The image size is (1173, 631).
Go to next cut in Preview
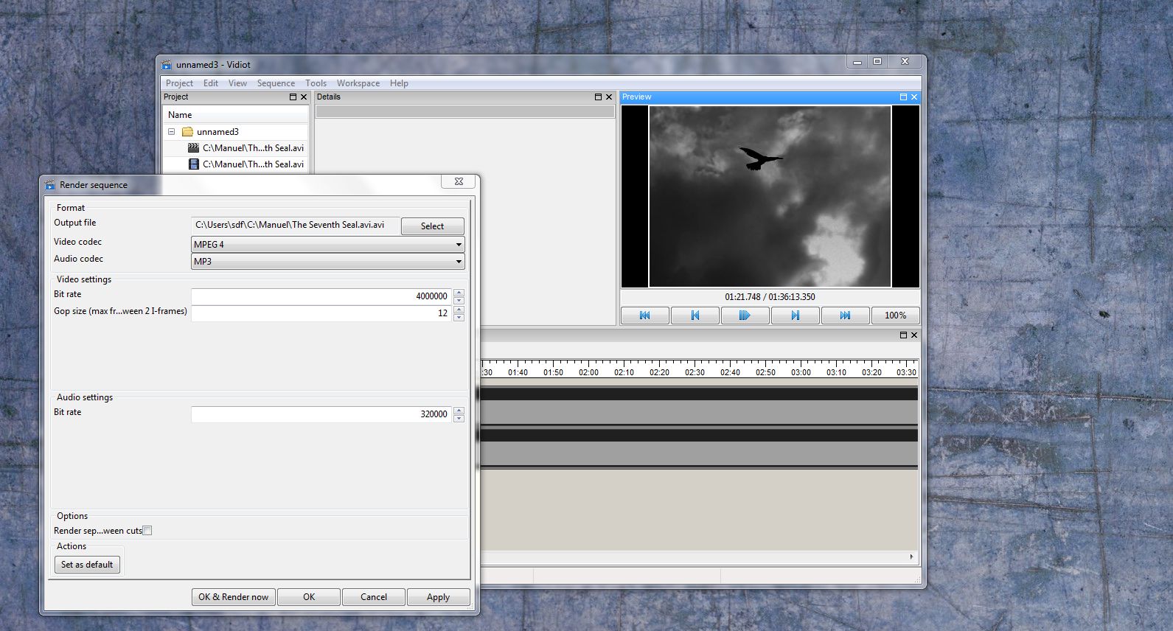pyautogui.click(x=795, y=315)
